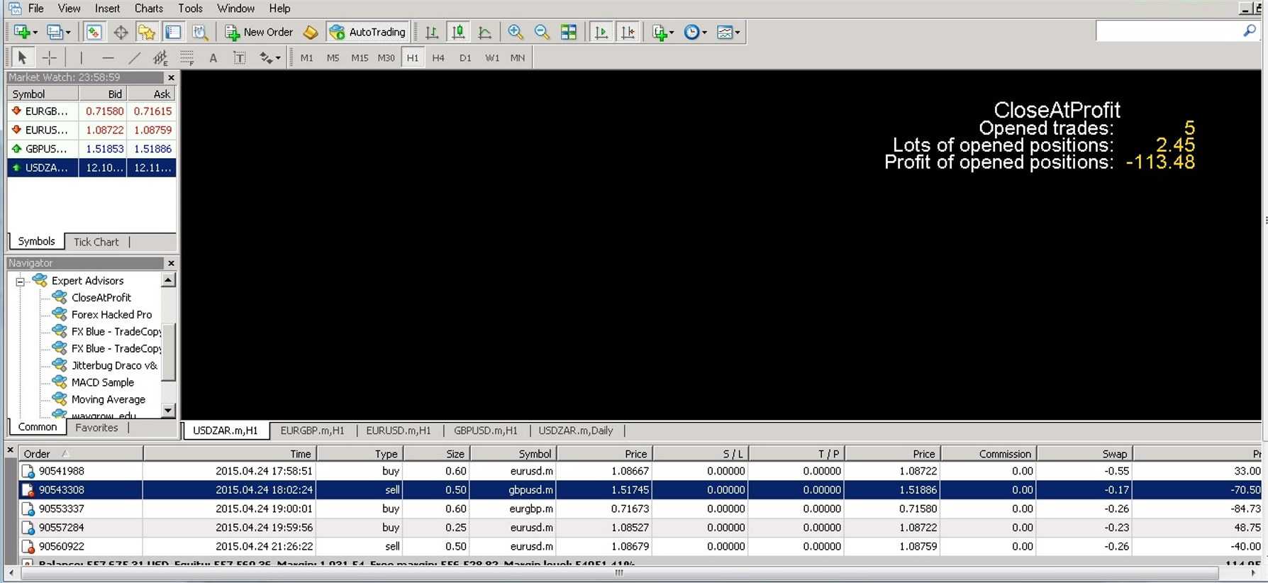Open the Indicators list dropdown
Viewport: 1268px width, 583px height.
pyautogui.click(x=663, y=32)
